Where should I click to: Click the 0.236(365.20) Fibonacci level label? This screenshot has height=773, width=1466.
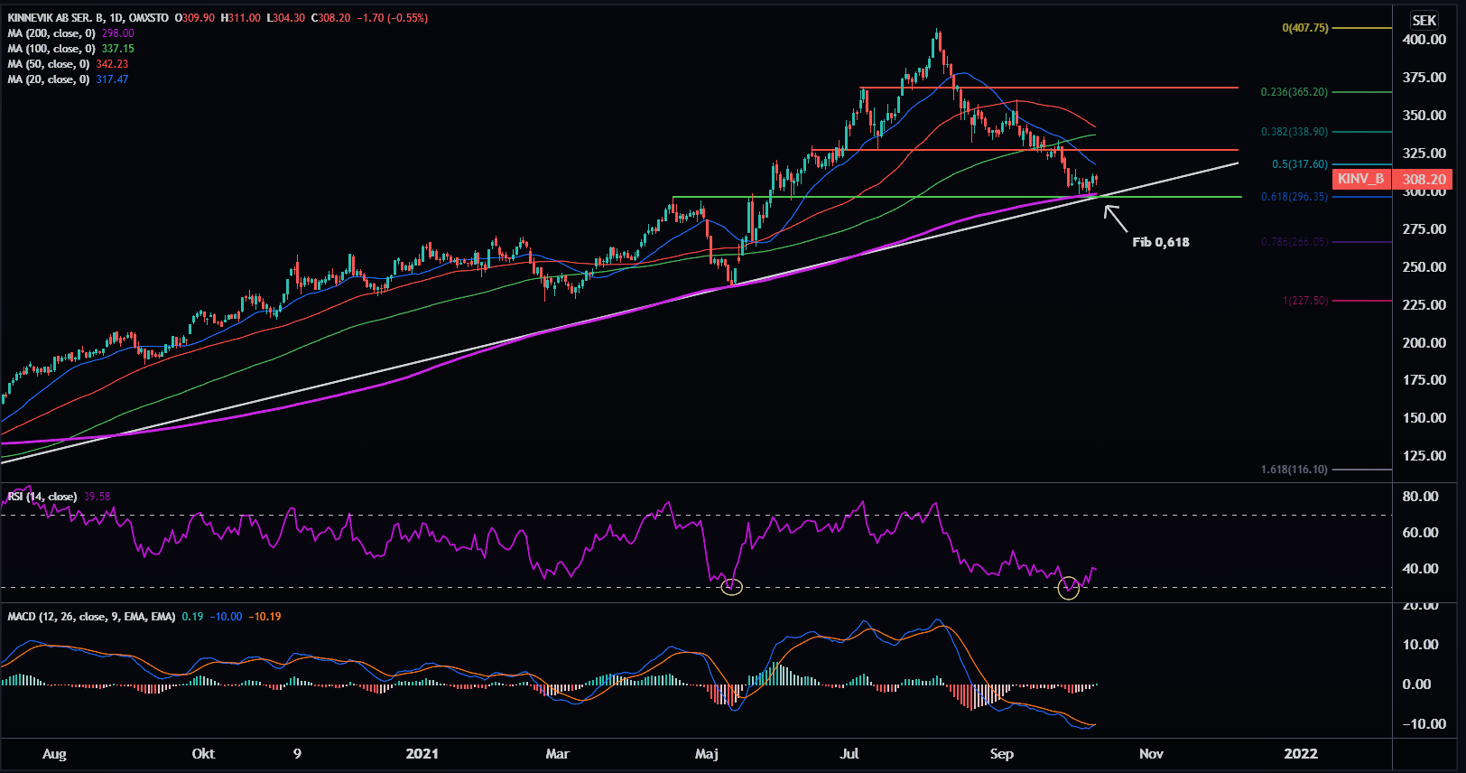pyautogui.click(x=1294, y=92)
